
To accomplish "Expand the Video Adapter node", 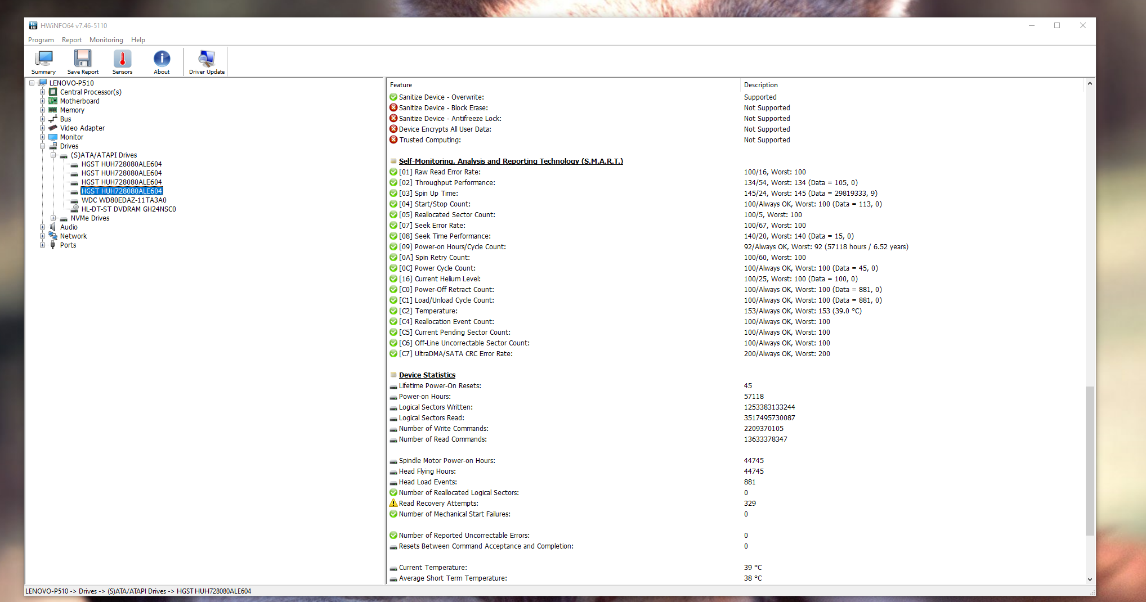I will tap(42, 128).
